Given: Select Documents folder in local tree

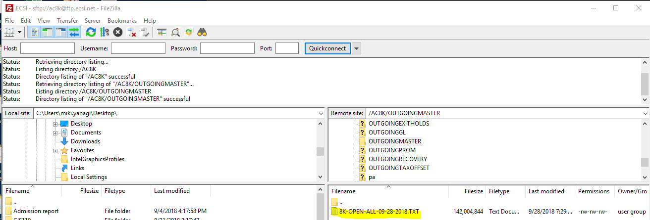Looking at the screenshot, I should coord(86,132).
